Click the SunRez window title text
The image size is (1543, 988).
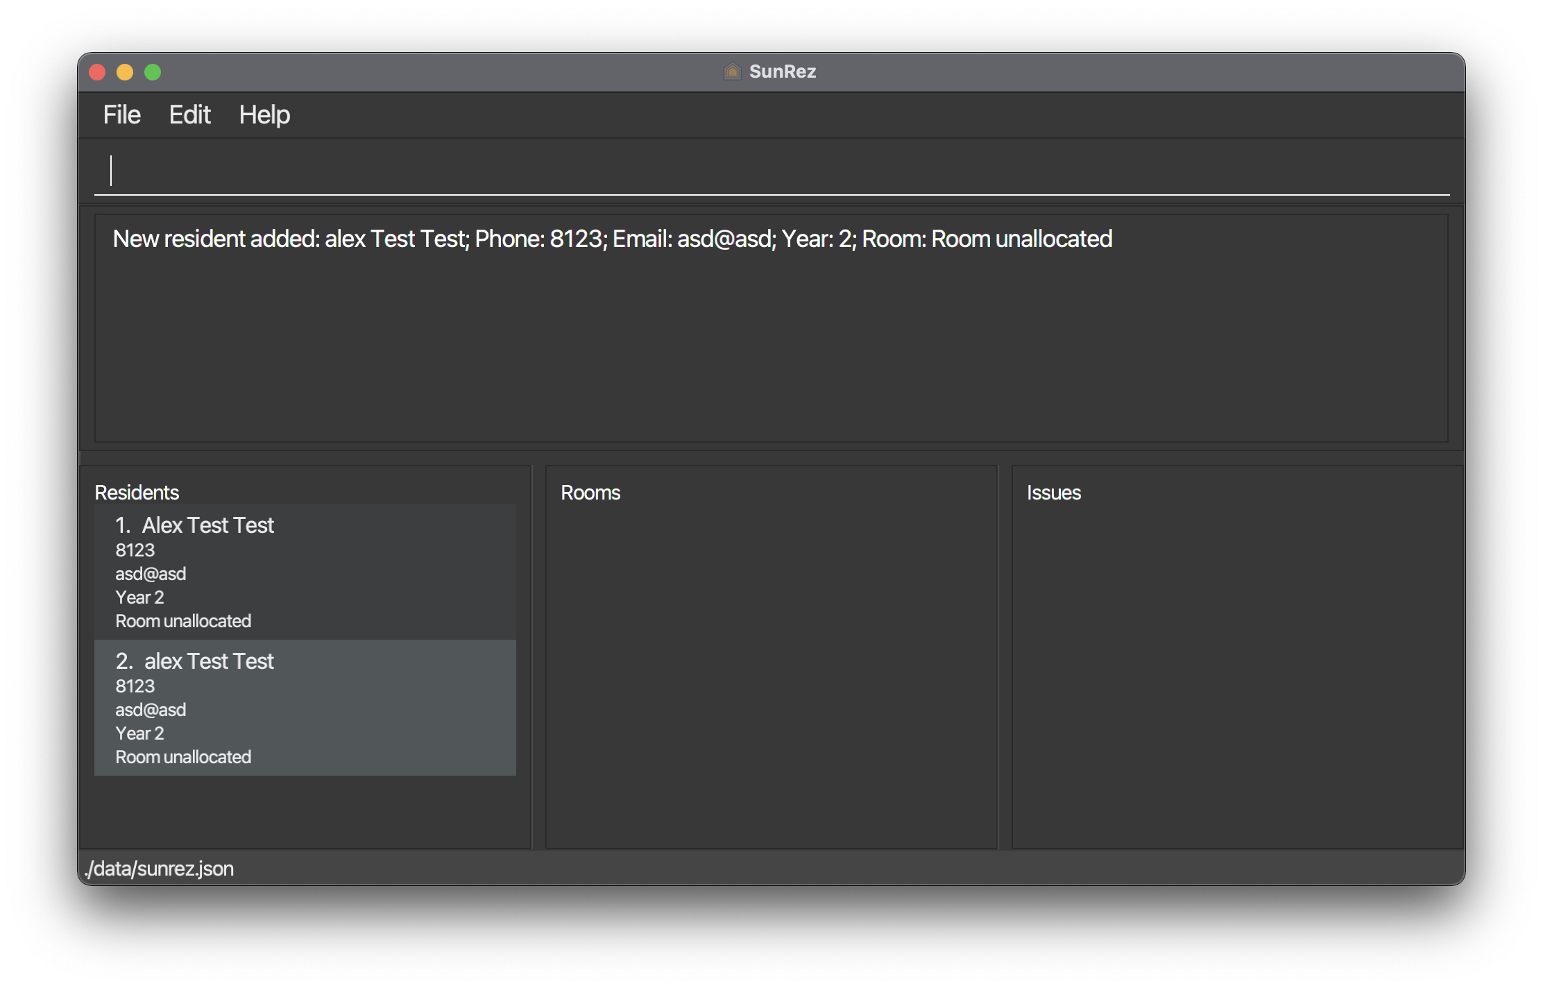782,71
